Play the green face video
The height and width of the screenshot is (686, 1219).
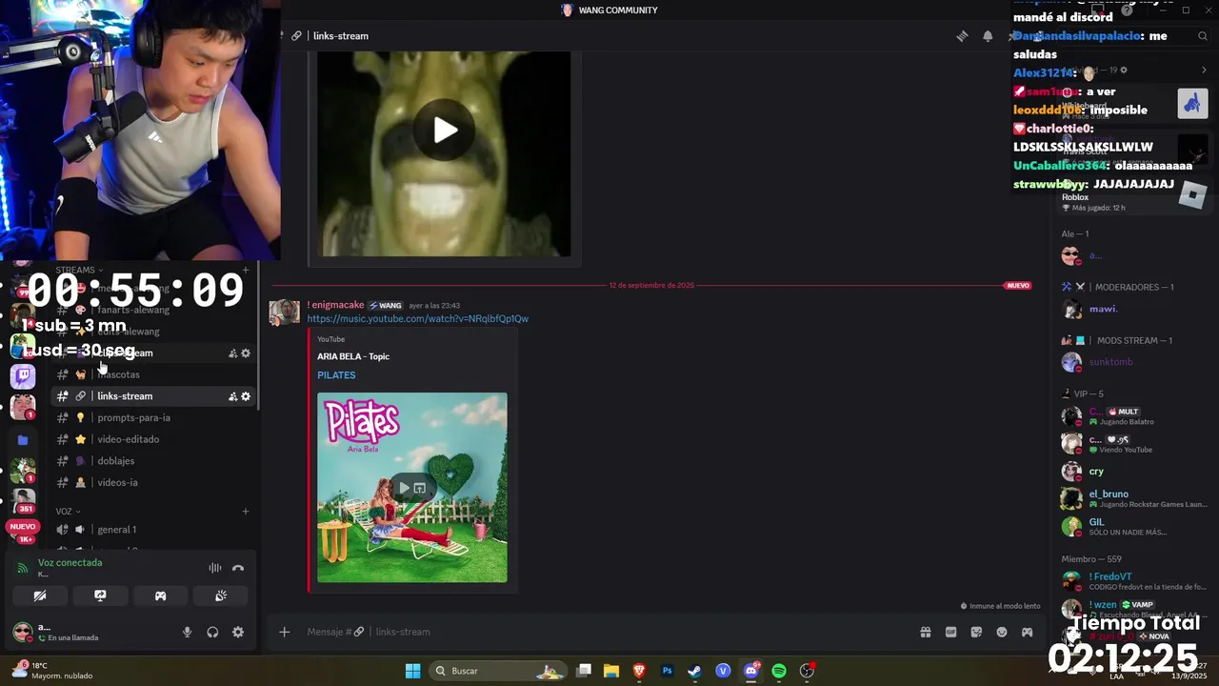click(445, 131)
